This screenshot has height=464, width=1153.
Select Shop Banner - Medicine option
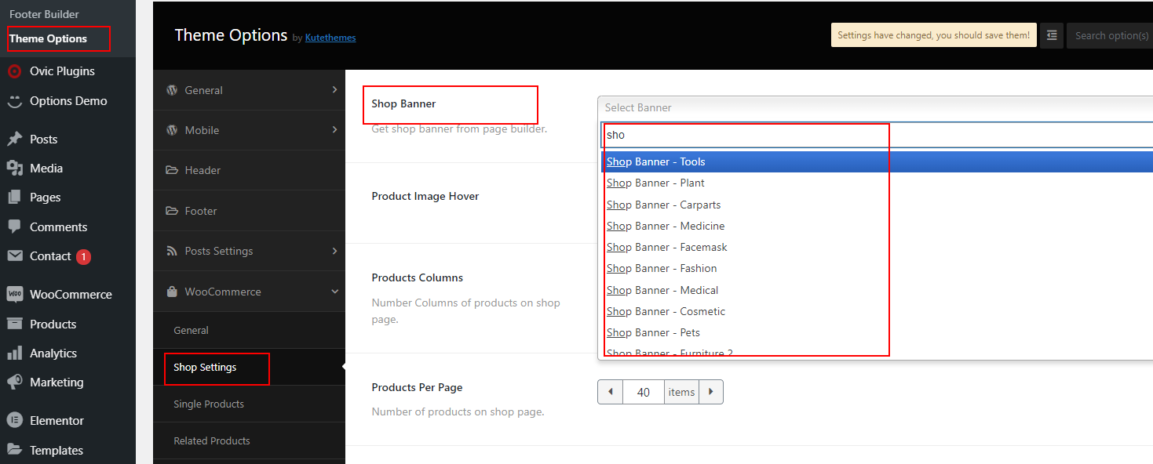[877, 226]
